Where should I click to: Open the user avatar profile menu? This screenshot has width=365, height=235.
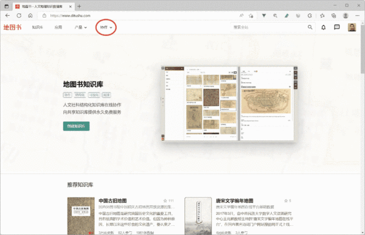(x=352, y=27)
